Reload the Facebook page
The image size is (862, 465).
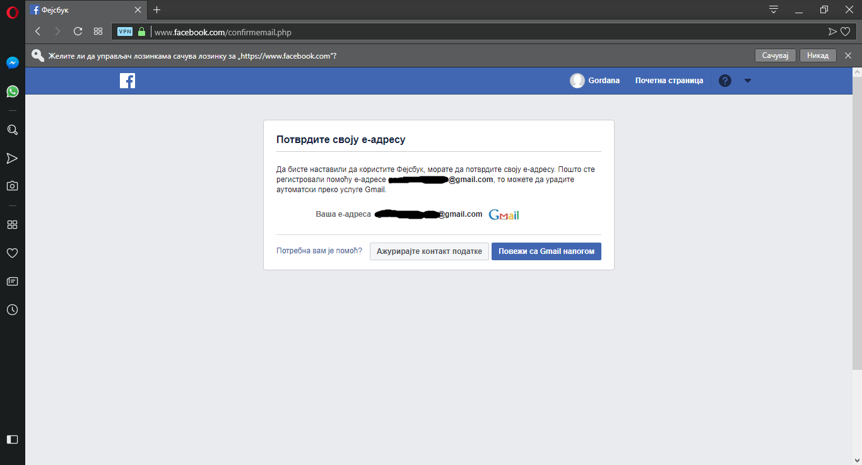(x=78, y=32)
